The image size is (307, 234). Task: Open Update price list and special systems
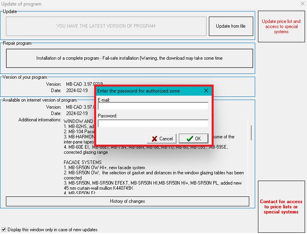pyautogui.click(x=281, y=26)
